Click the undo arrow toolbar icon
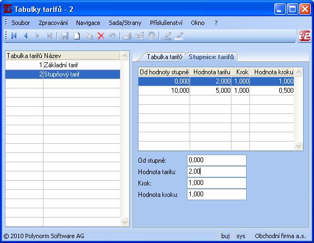Image resolution: width=314 pixels, height=243 pixels. tap(112, 36)
